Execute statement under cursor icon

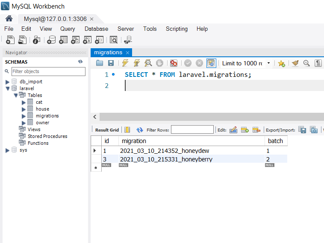[x=137, y=63]
